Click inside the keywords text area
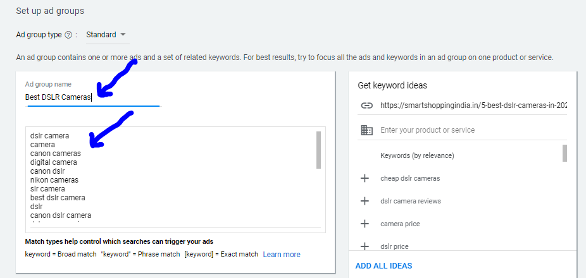This screenshot has height=278, width=586. pyautogui.click(x=171, y=177)
